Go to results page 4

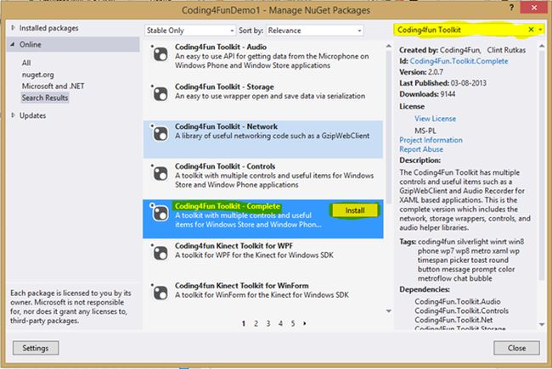click(280, 323)
